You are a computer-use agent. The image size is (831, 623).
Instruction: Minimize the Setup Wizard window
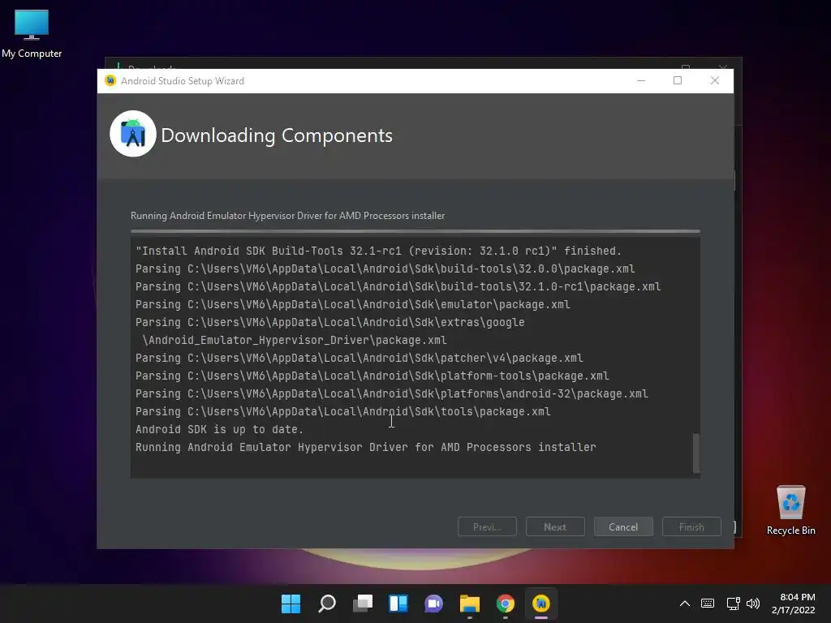coord(641,80)
